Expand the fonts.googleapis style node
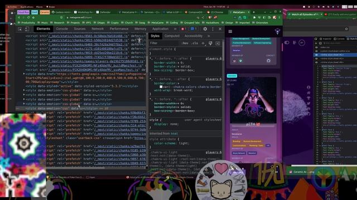The width and height of the screenshot is (357, 200). [24, 74]
